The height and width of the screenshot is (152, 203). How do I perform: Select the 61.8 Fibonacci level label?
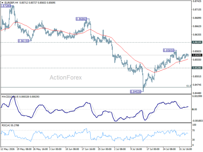tap(189, 86)
